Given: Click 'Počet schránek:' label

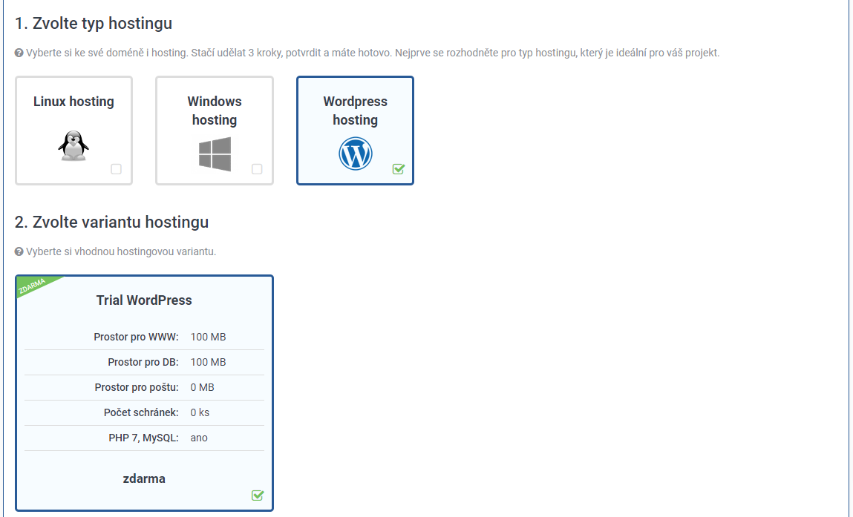Looking at the screenshot, I should tap(141, 412).
